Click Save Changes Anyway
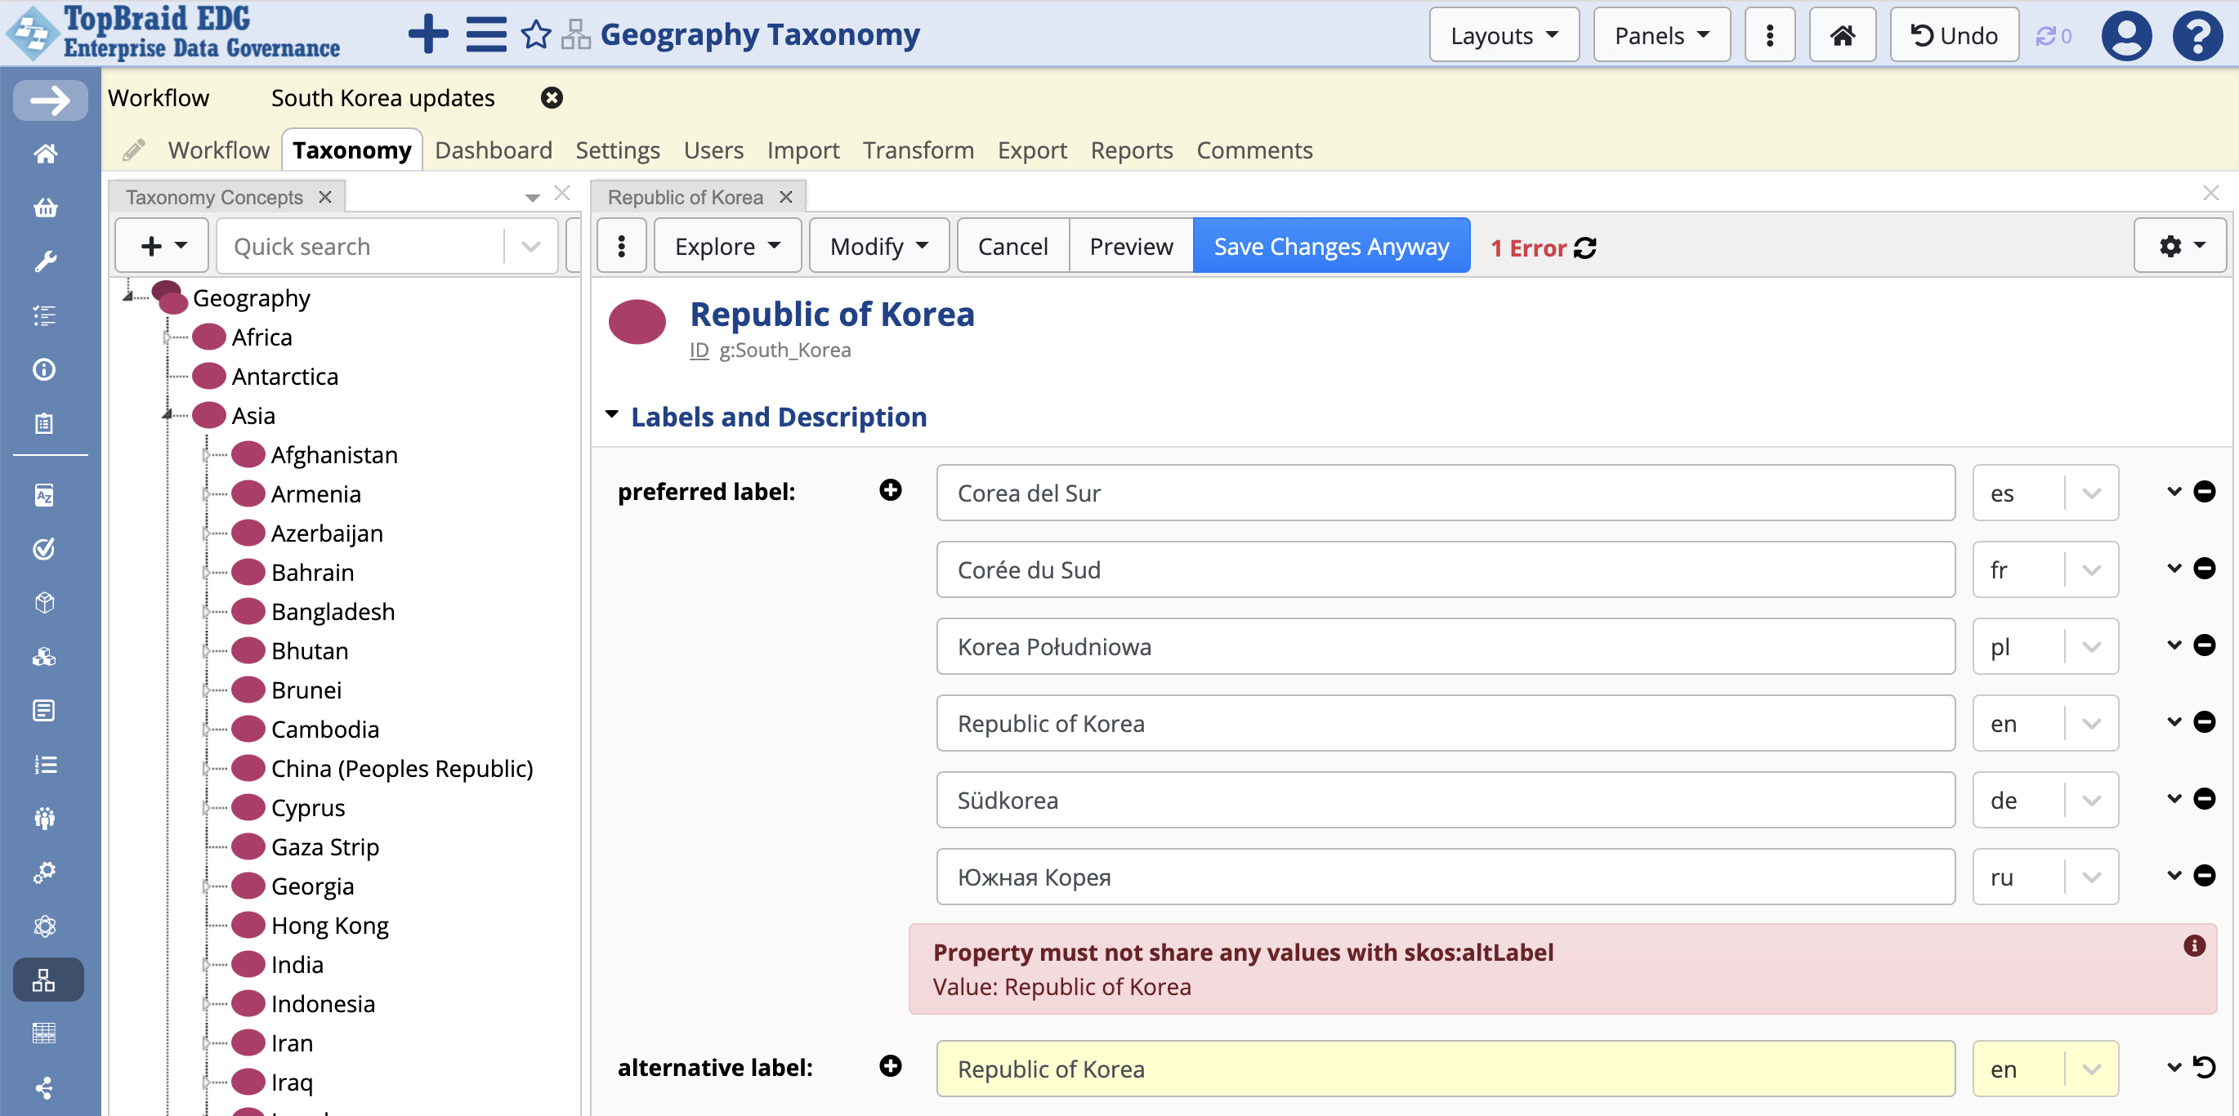The image size is (2239, 1116). pos(1330,246)
